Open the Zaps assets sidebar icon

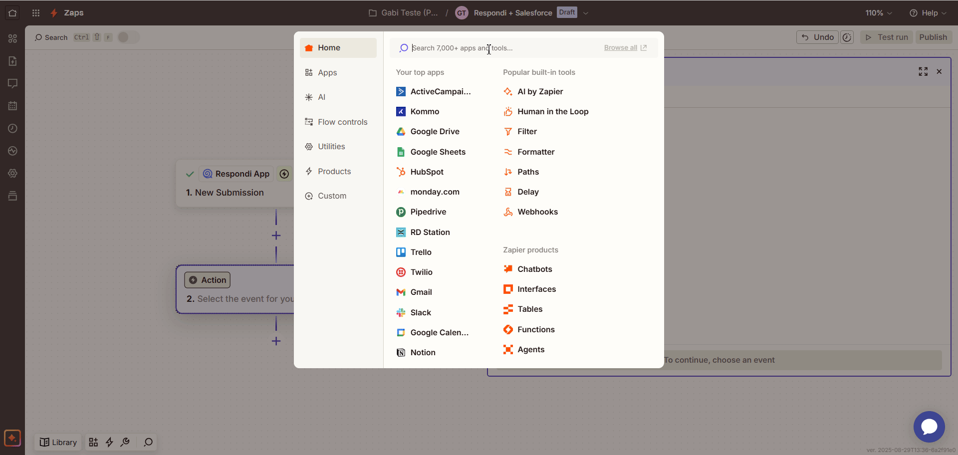12,38
